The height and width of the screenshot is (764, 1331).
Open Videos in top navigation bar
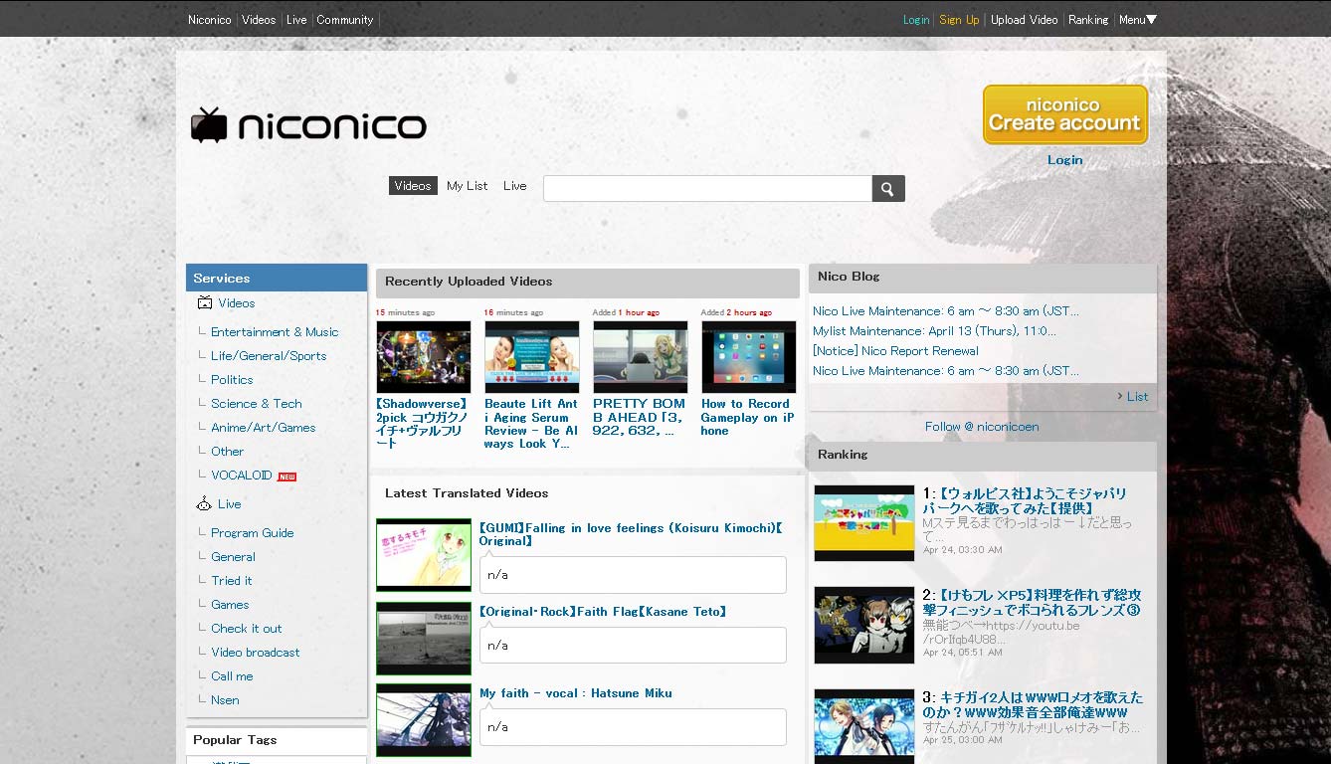coord(259,20)
